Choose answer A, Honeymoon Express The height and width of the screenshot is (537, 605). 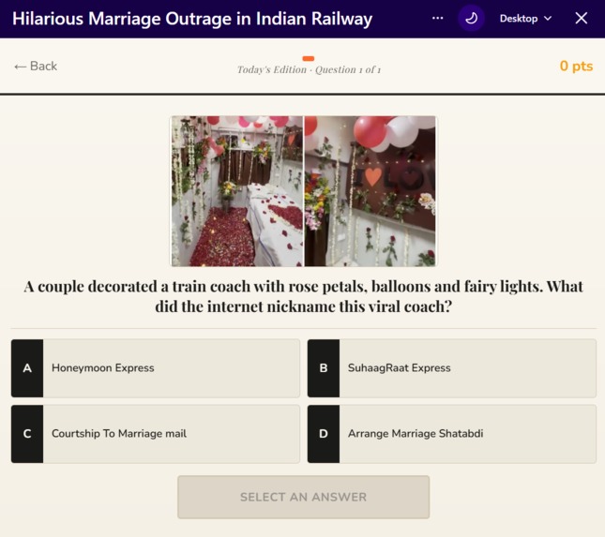(x=156, y=368)
